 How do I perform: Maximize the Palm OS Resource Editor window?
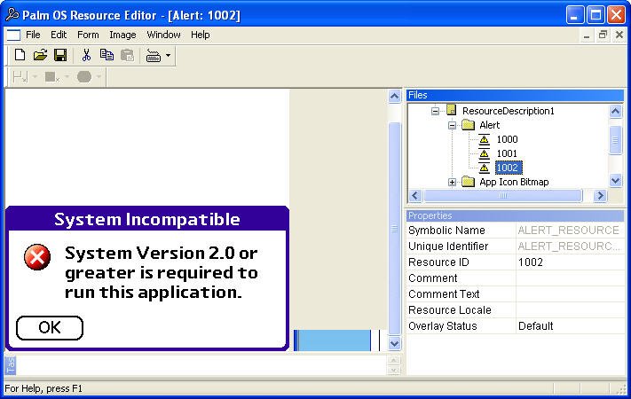(x=596, y=15)
